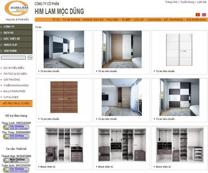Viewport: 208px width, 173px height.
Task: Click Thành Đạt's Not Online chat badge
Action: (x=16, y=160)
